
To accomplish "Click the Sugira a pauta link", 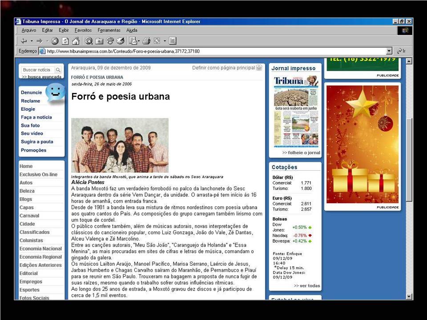I will [x=37, y=142].
